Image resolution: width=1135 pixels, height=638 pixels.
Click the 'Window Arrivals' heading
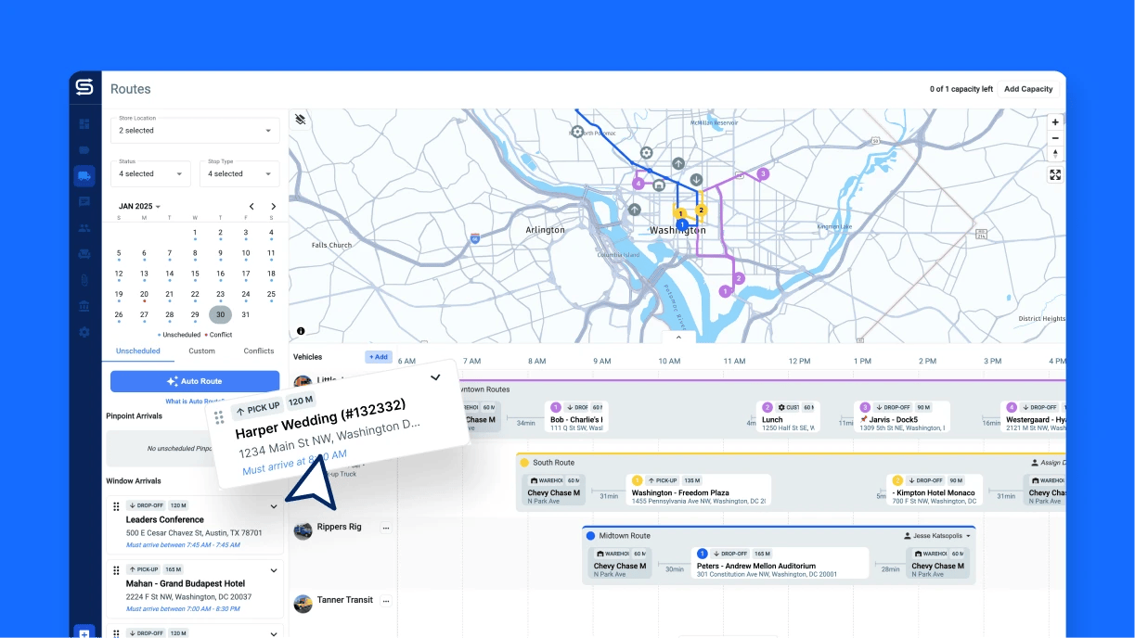click(x=134, y=481)
